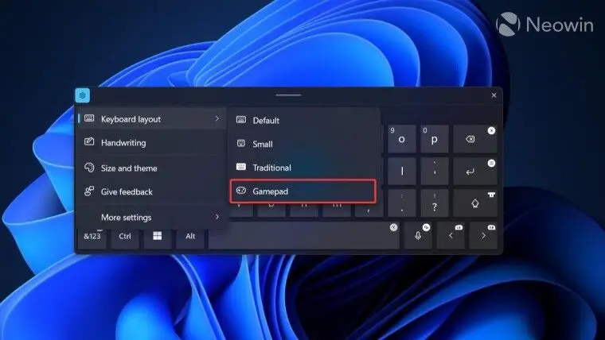Tap the space bar
The width and height of the screenshot is (605, 340).
pos(304,236)
